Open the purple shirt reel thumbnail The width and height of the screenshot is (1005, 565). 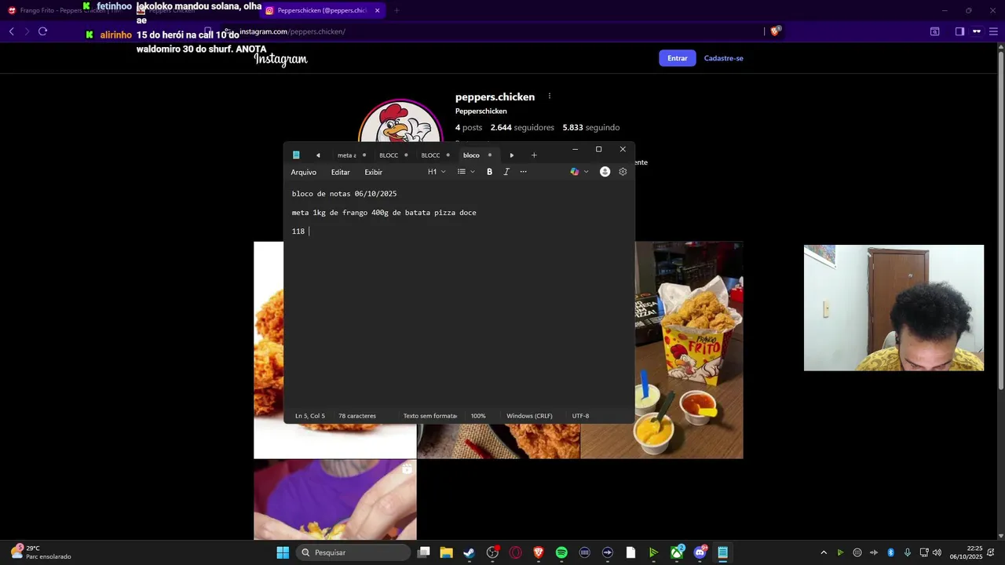(335, 499)
